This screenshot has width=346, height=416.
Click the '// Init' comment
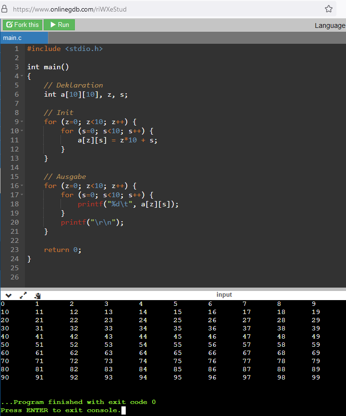click(x=59, y=113)
